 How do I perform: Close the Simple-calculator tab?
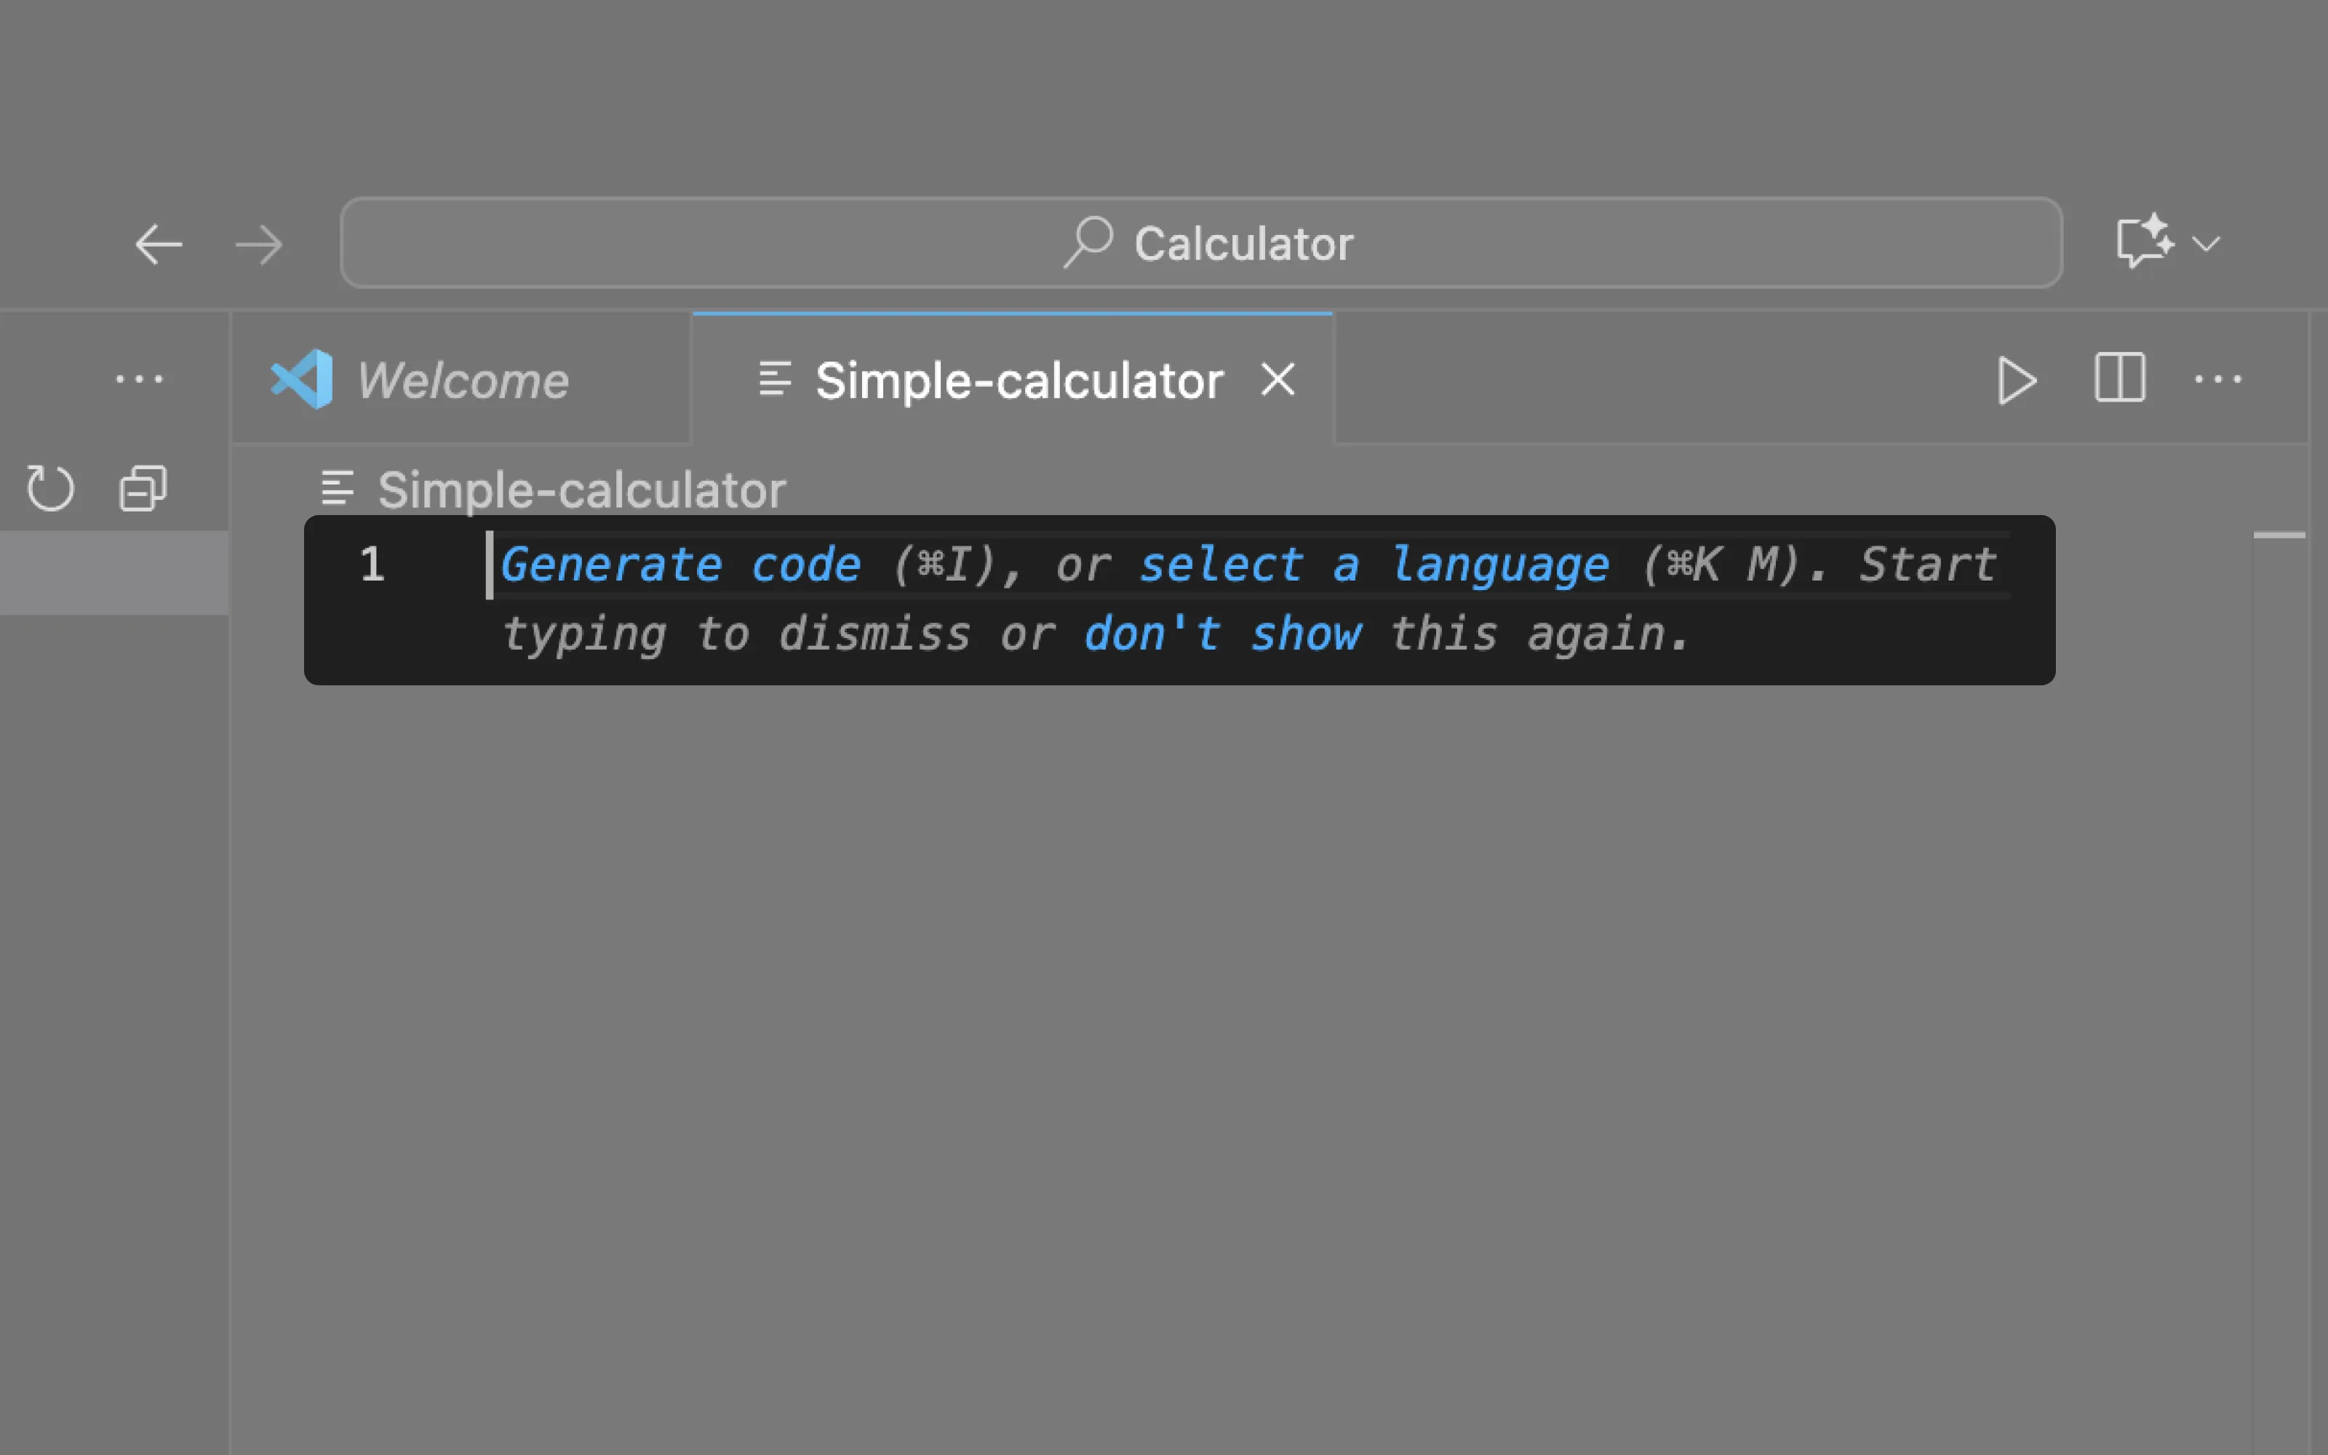coord(1277,379)
